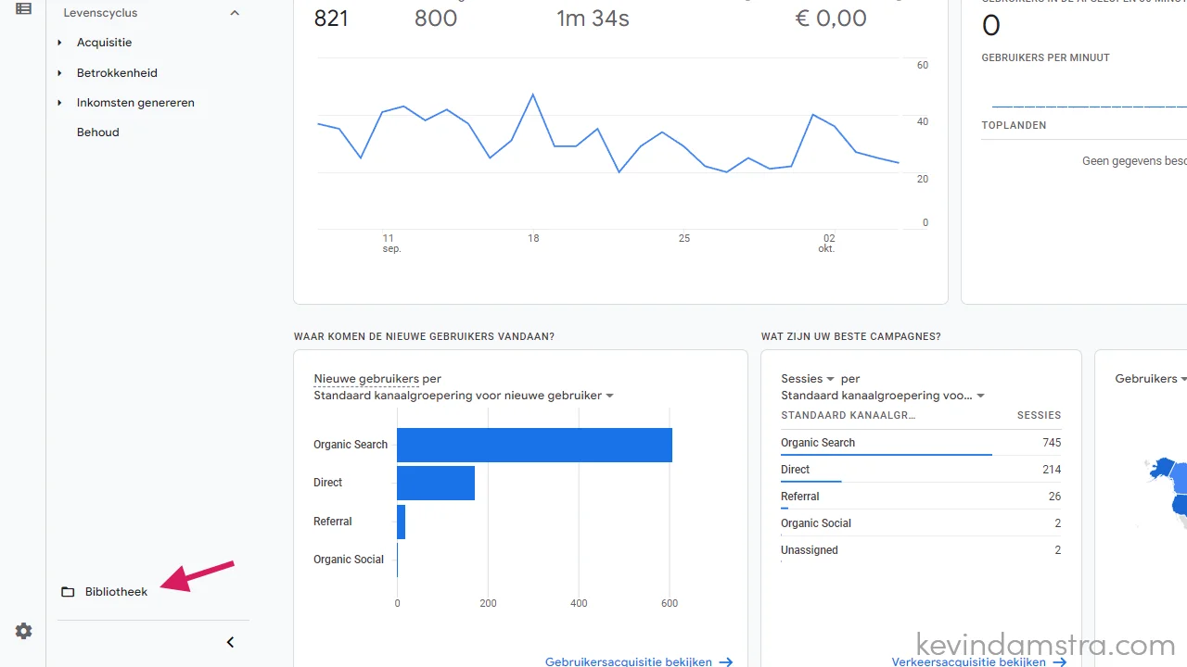Select the 821 users metric value

pos(331,18)
